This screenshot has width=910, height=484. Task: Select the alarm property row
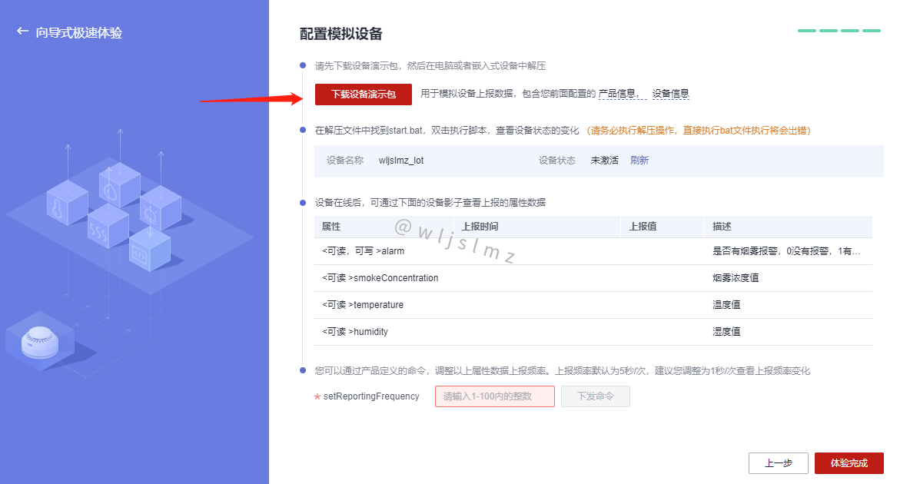click(593, 251)
